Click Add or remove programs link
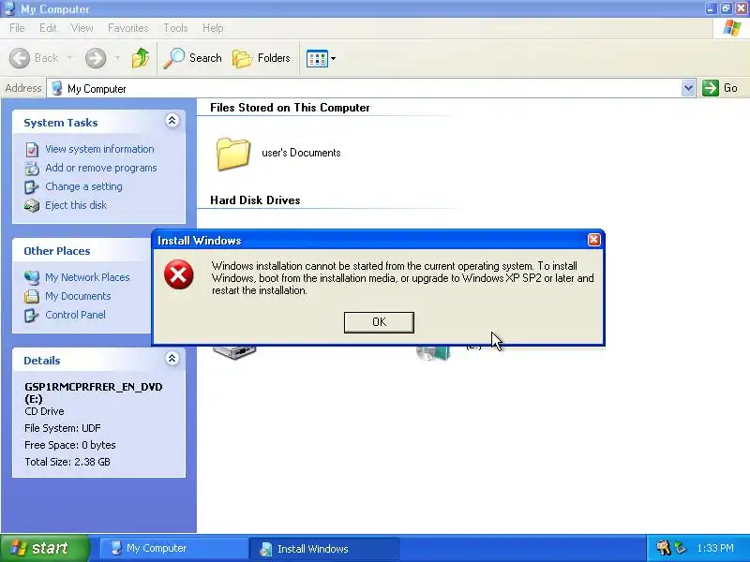750x562 pixels. [101, 168]
